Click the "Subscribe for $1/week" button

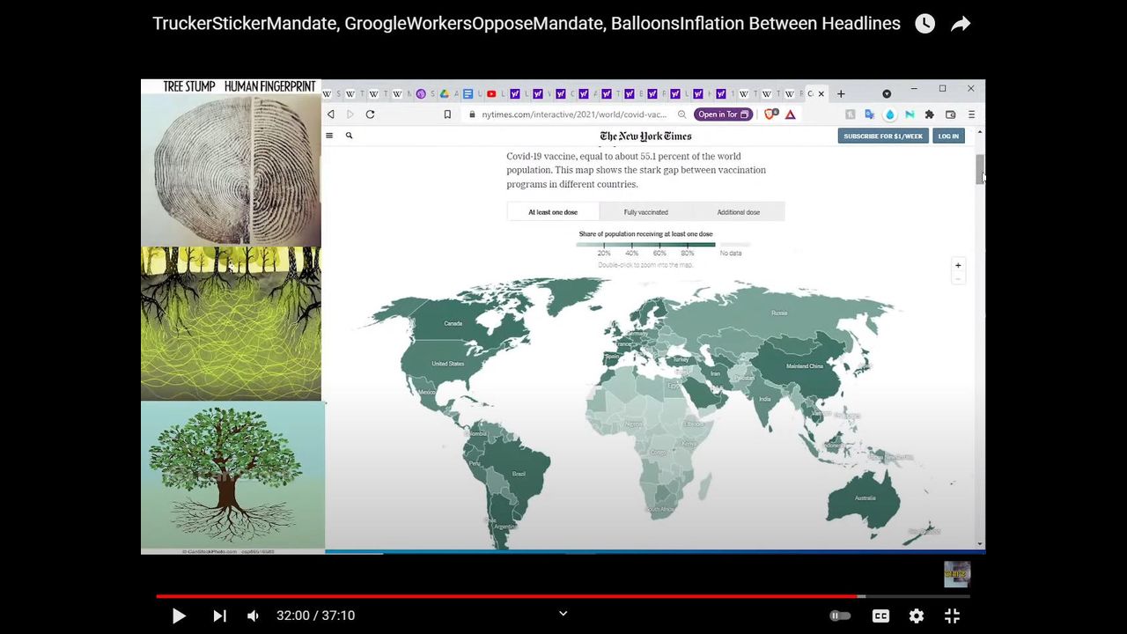tap(882, 136)
